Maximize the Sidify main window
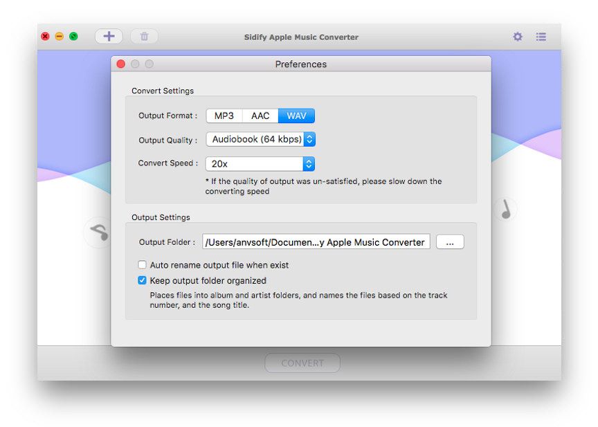The image size is (598, 427). [x=73, y=37]
